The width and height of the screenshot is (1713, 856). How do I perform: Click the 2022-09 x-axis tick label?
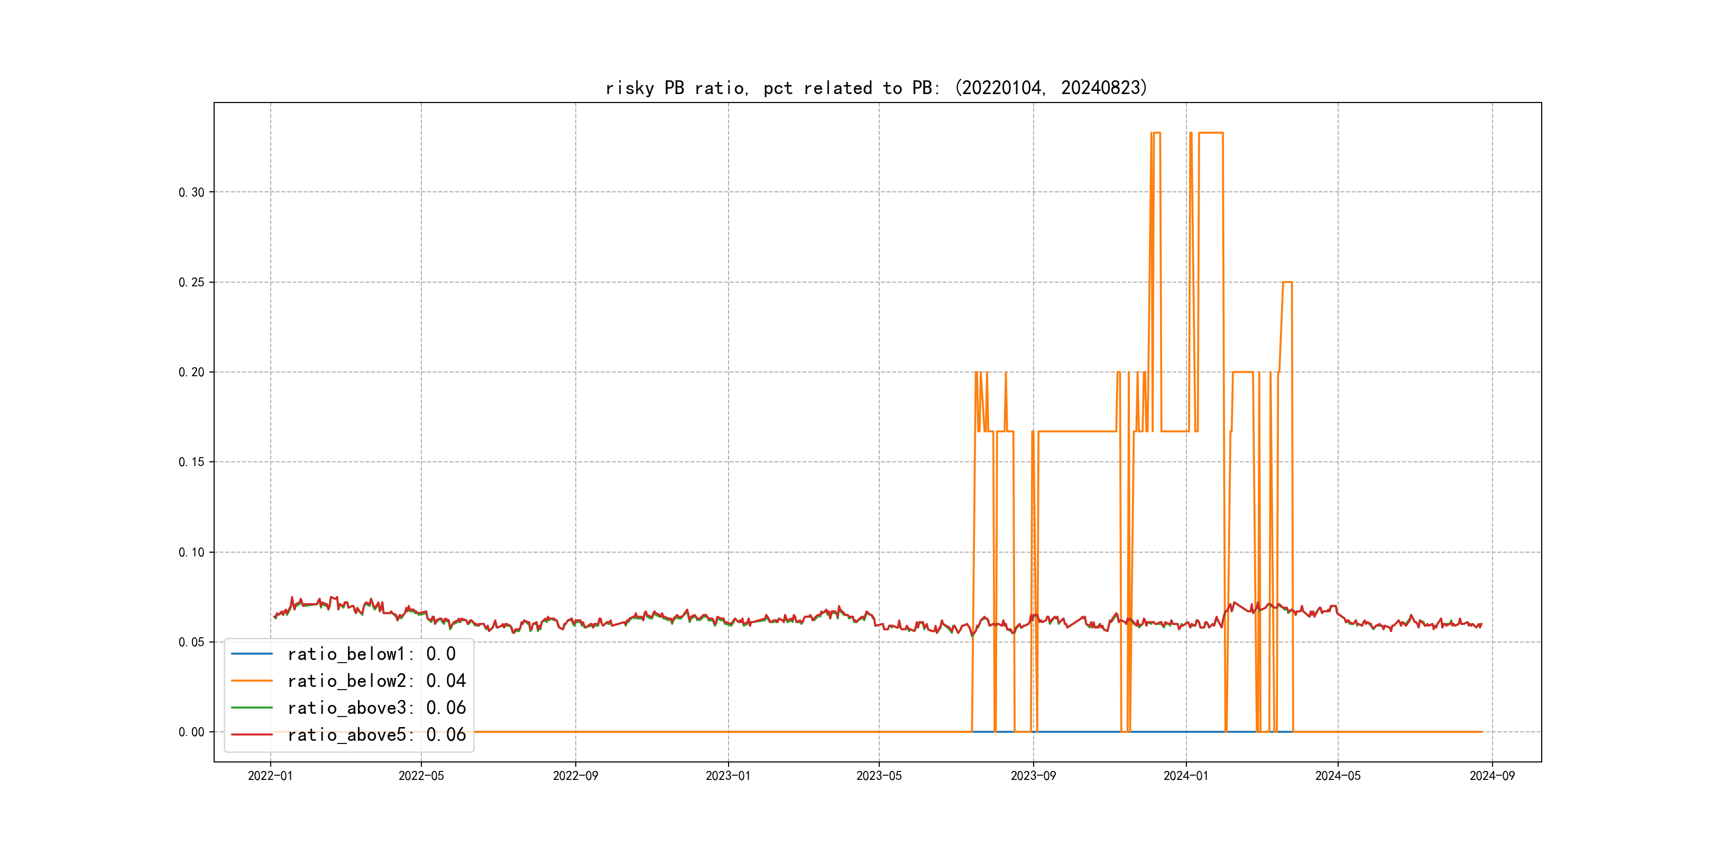tap(575, 776)
